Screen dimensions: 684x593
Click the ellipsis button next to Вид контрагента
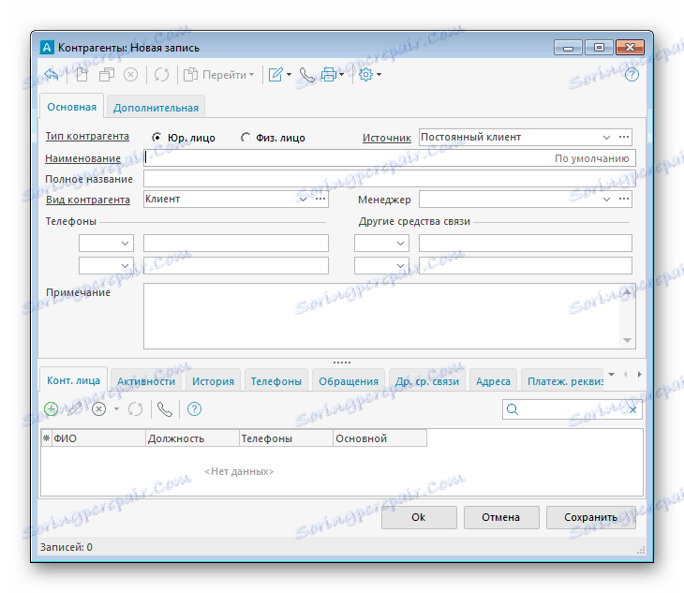(320, 199)
